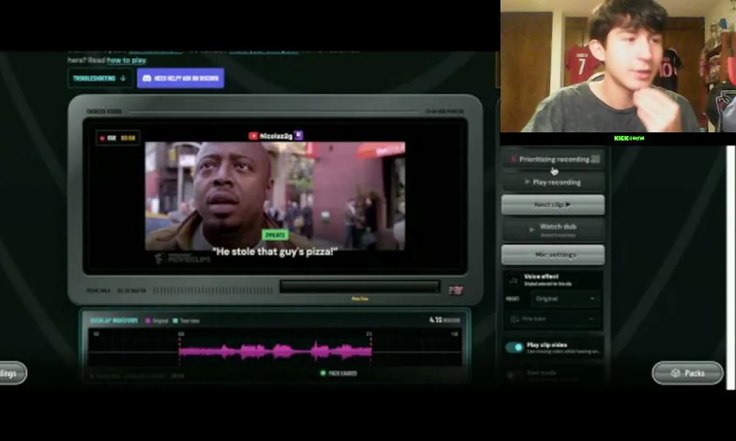Click the pink Original legend swatch
This screenshot has height=441, width=736.
pos(148,320)
